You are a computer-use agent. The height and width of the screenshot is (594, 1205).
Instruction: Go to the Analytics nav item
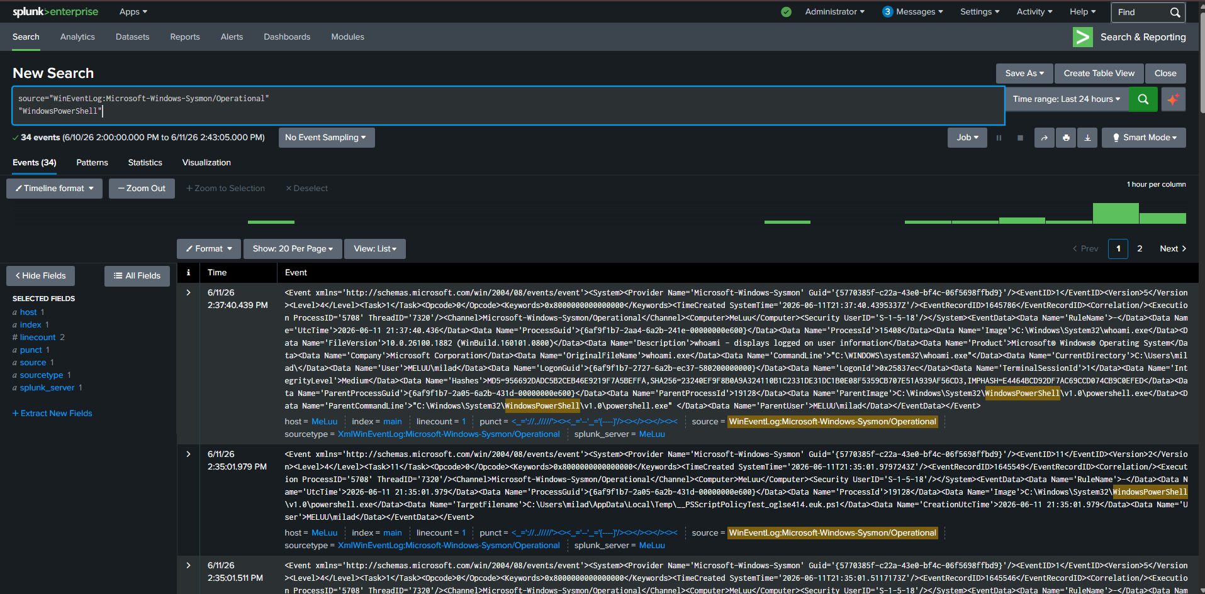[77, 37]
